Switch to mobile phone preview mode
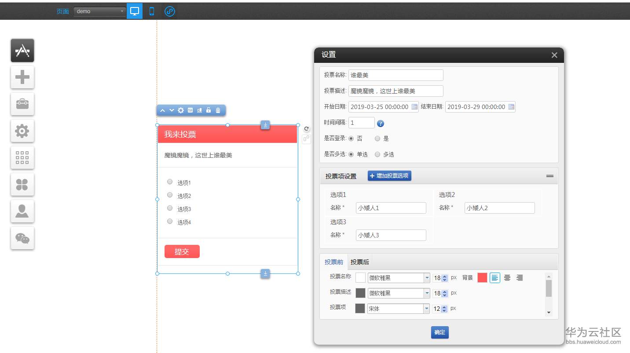Viewport: 630px width, 353px height. click(x=152, y=11)
